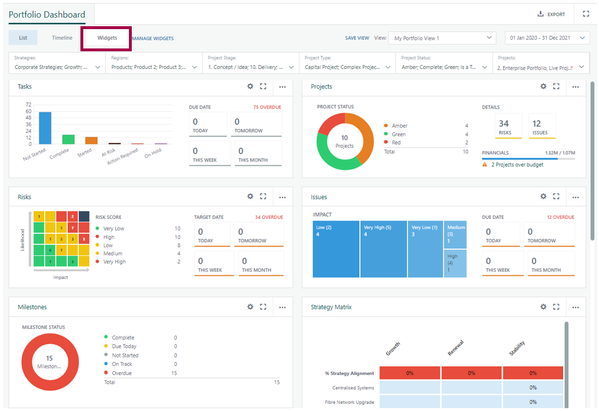Open Strategy Matrix settings gear

543,307
